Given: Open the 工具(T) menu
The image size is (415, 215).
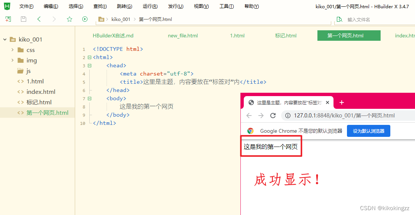Looking at the screenshot, I should 227,6.
